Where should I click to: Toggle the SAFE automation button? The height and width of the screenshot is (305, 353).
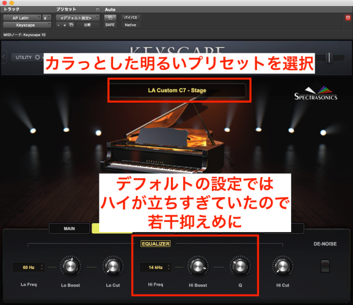click(109, 25)
